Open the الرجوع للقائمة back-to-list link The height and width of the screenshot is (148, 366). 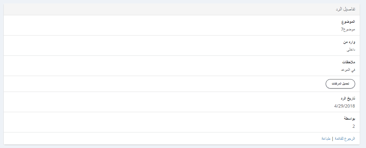click(x=345, y=138)
